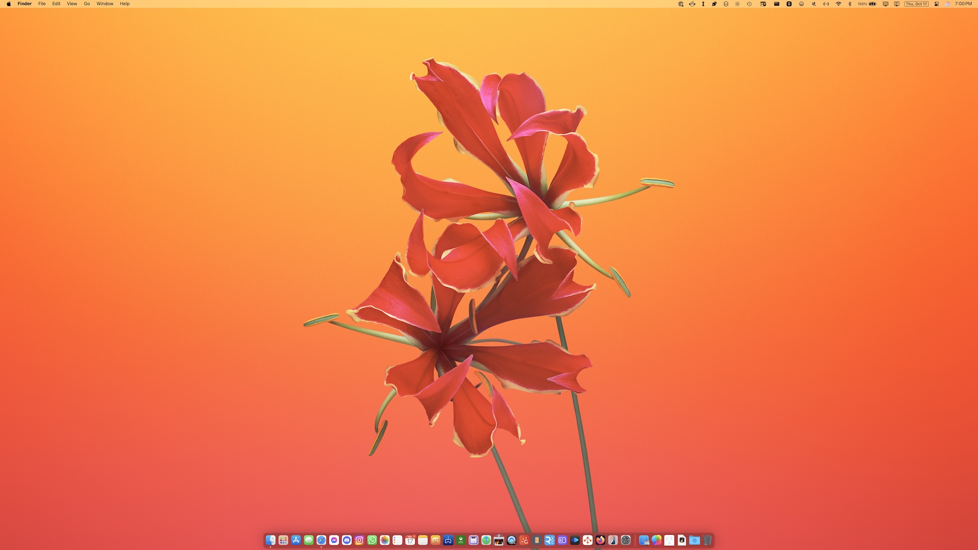Open Safari browser in the dock
Screen dimensions: 978x550
click(x=321, y=540)
